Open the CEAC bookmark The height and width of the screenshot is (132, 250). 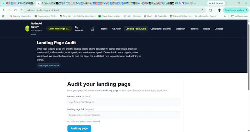147,16
